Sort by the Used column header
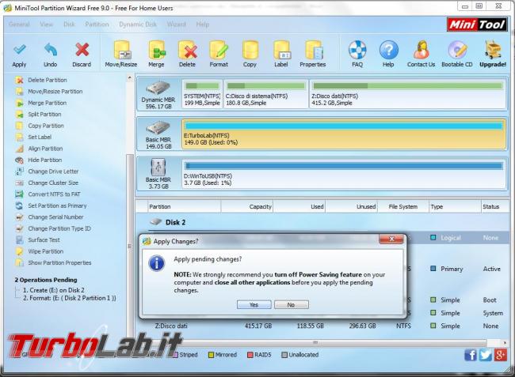Image resolution: width=515 pixels, height=377 pixels. click(x=299, y=207)
